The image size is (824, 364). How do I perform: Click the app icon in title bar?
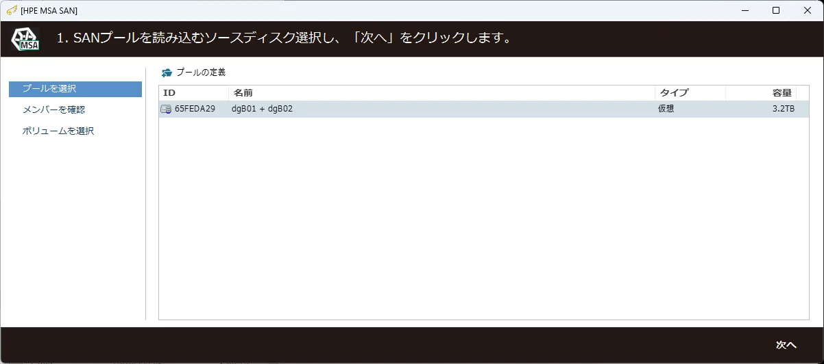coord(12,10)
